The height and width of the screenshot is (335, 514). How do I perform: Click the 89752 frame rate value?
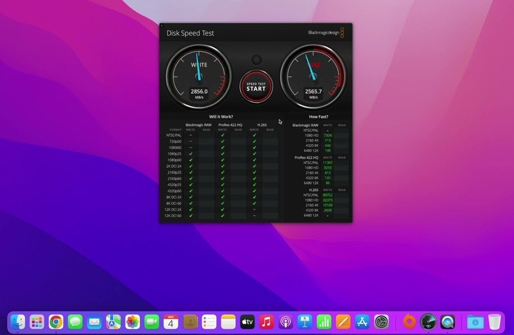click(x=328, y=195)
